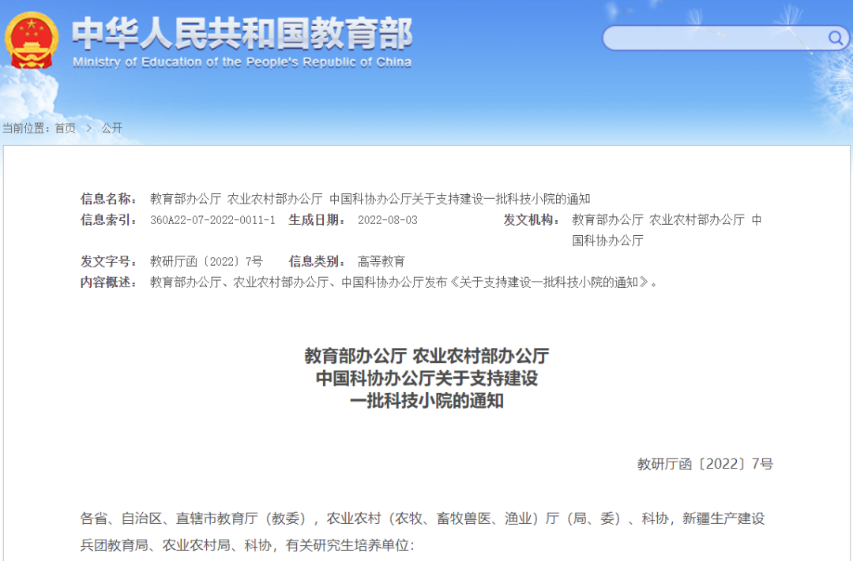Click the 当前位置 label
The image size is (853, 561).
[25, 128]
